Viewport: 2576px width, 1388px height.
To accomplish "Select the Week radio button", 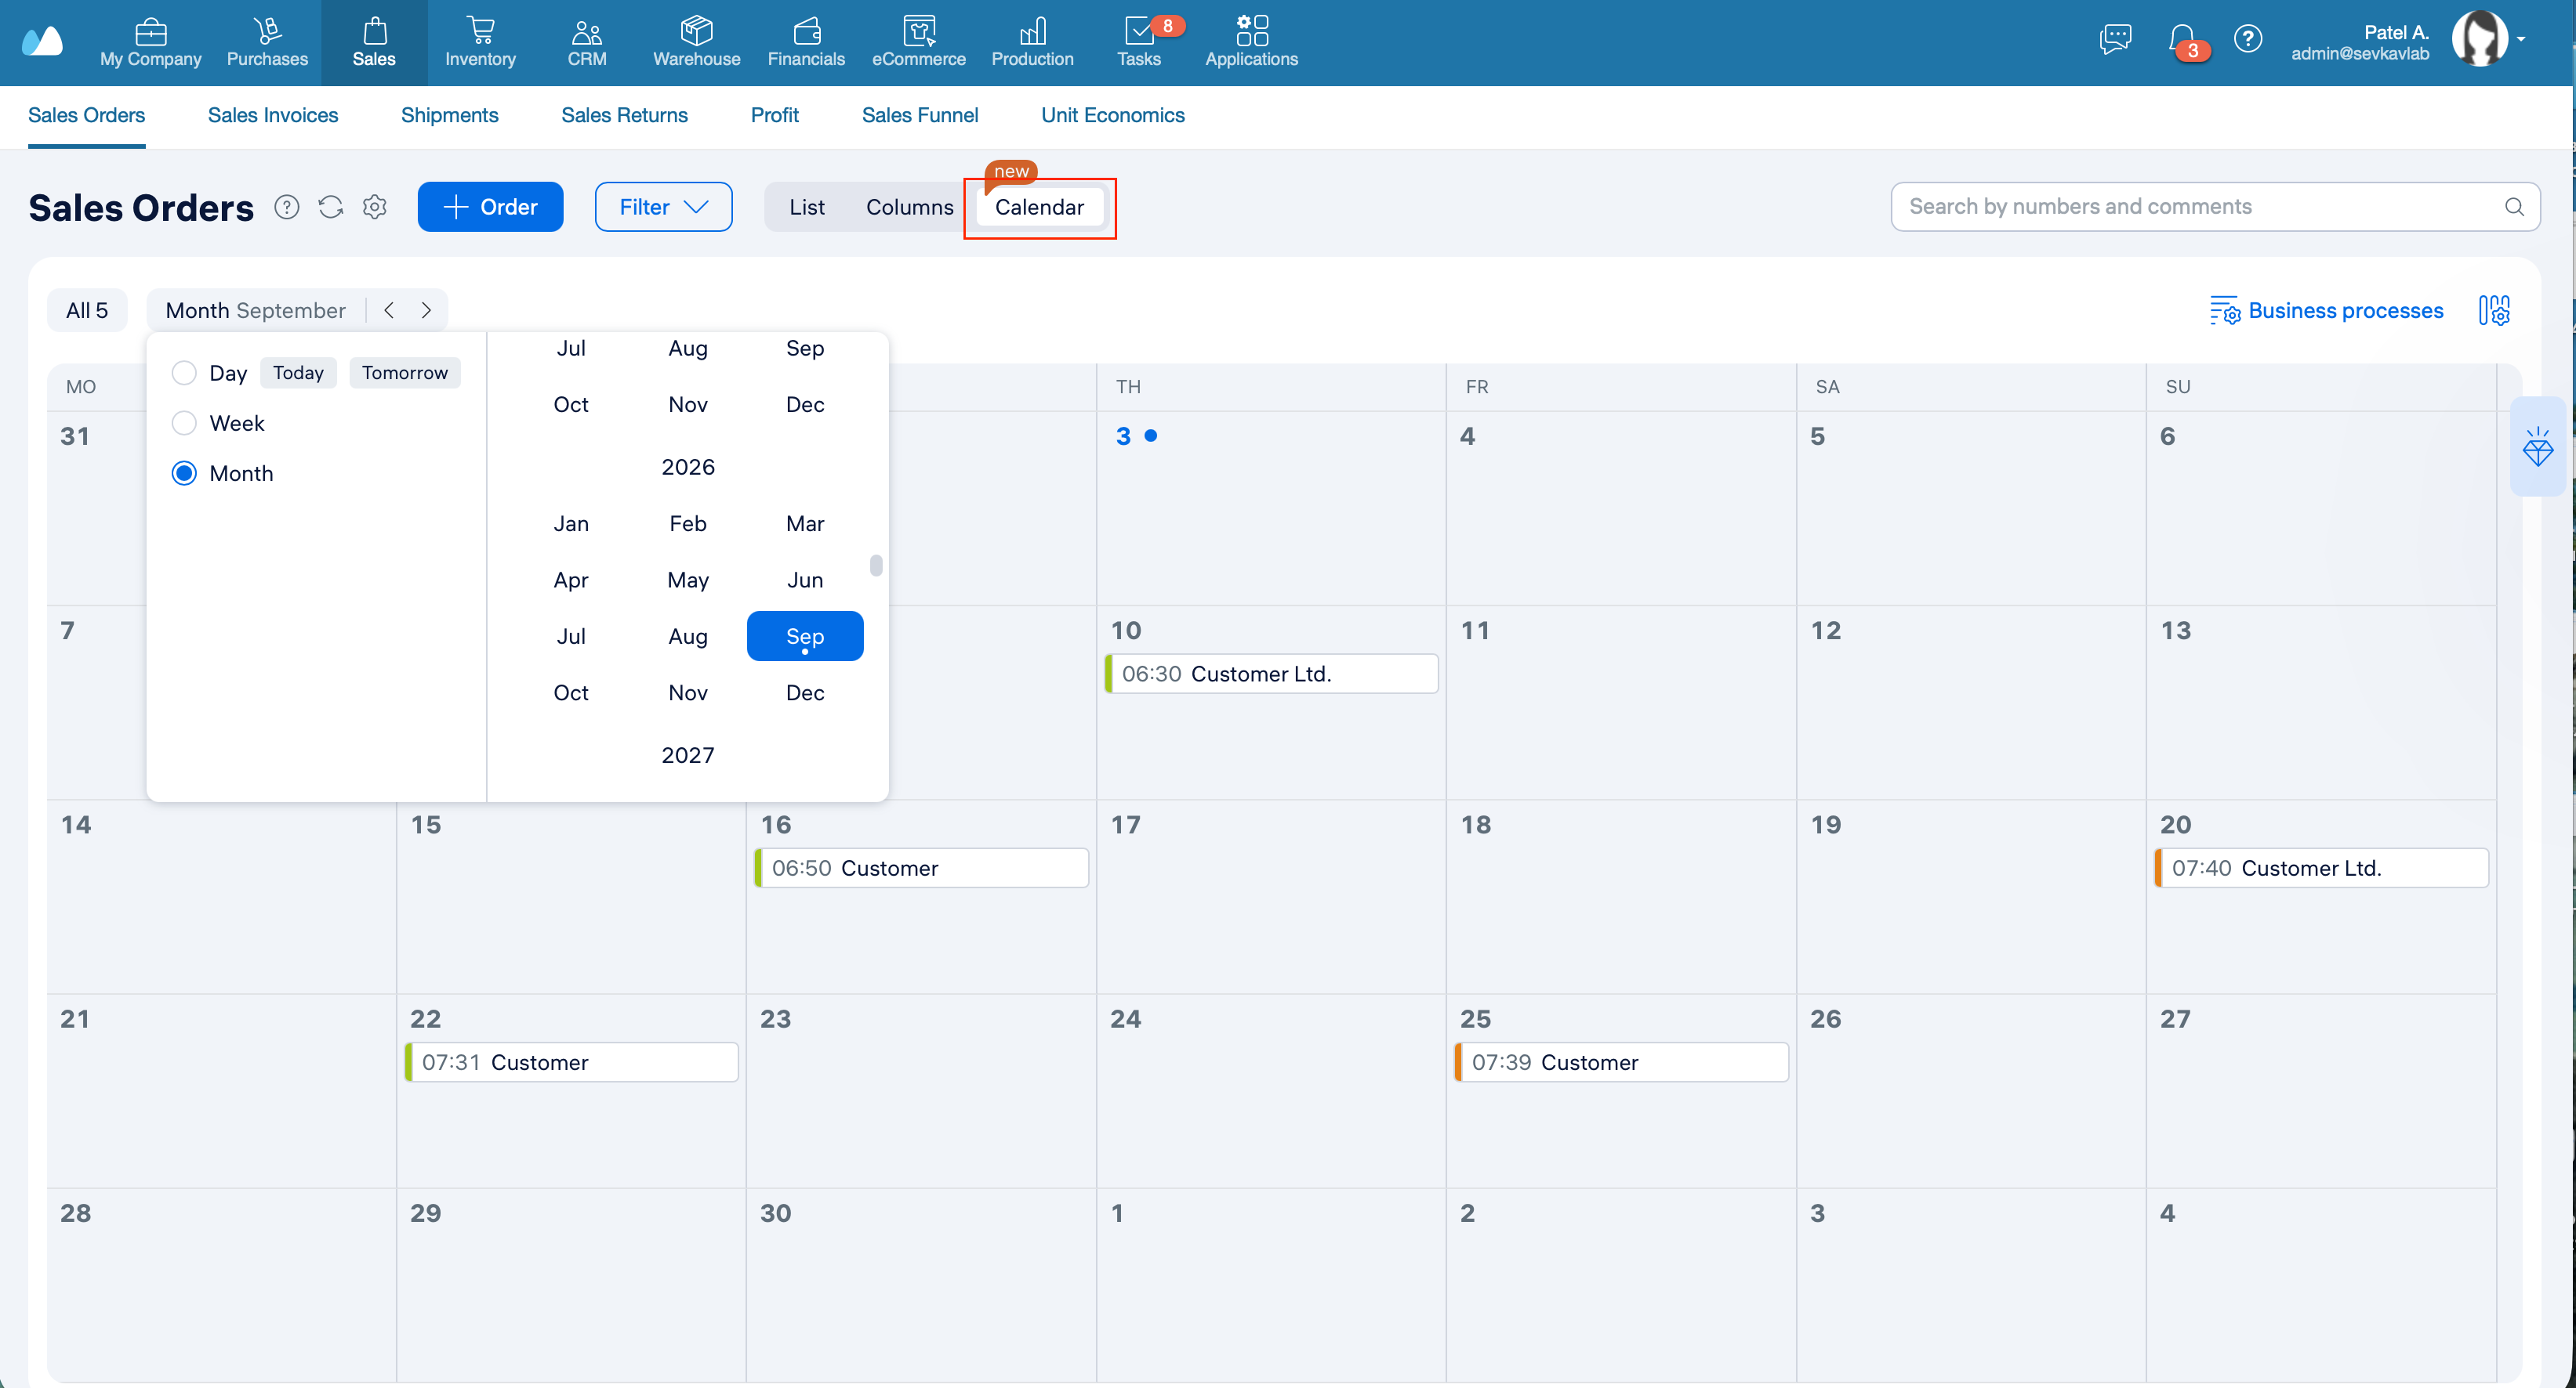I will tap(184, 423).
